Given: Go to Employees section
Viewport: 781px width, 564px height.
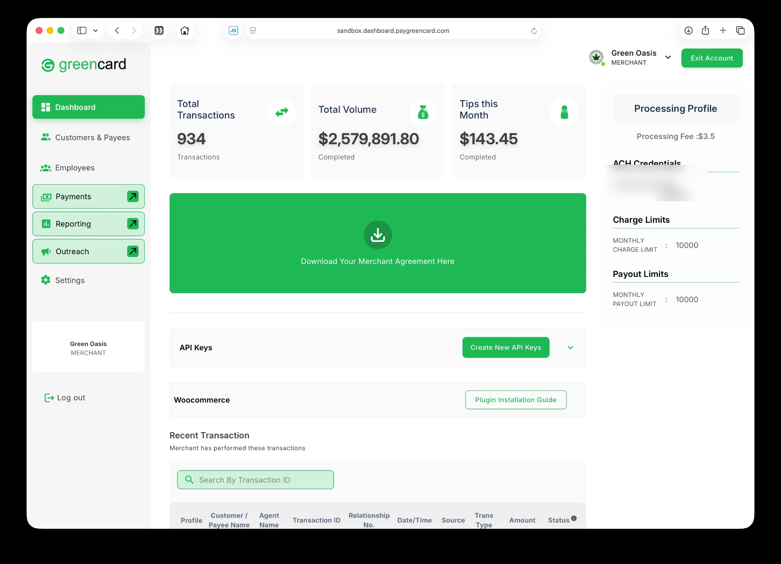Looking at the screenshot, I should click(68, 168).
